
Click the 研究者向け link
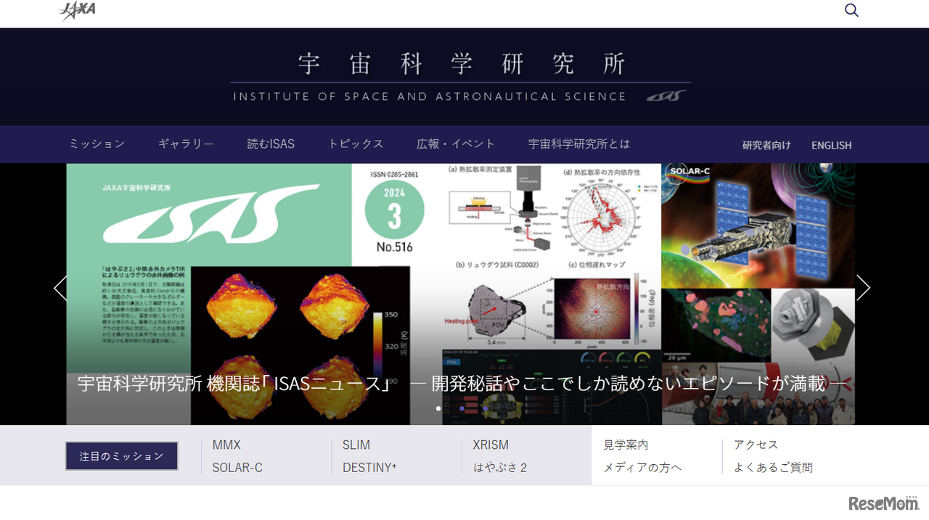pyautogui.click(x=766, y=145)
